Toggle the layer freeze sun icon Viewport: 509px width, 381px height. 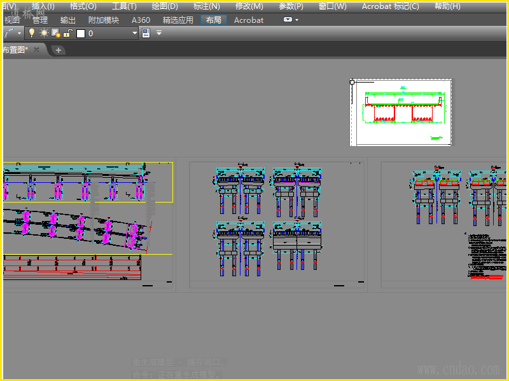[x=44, y=33]
